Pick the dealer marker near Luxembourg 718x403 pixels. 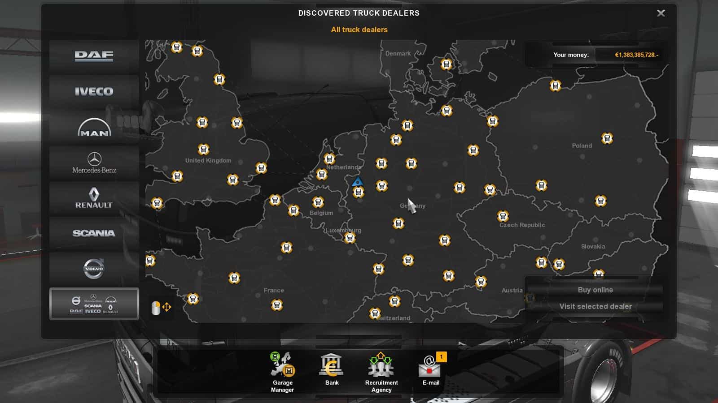(x=350, y=238)
